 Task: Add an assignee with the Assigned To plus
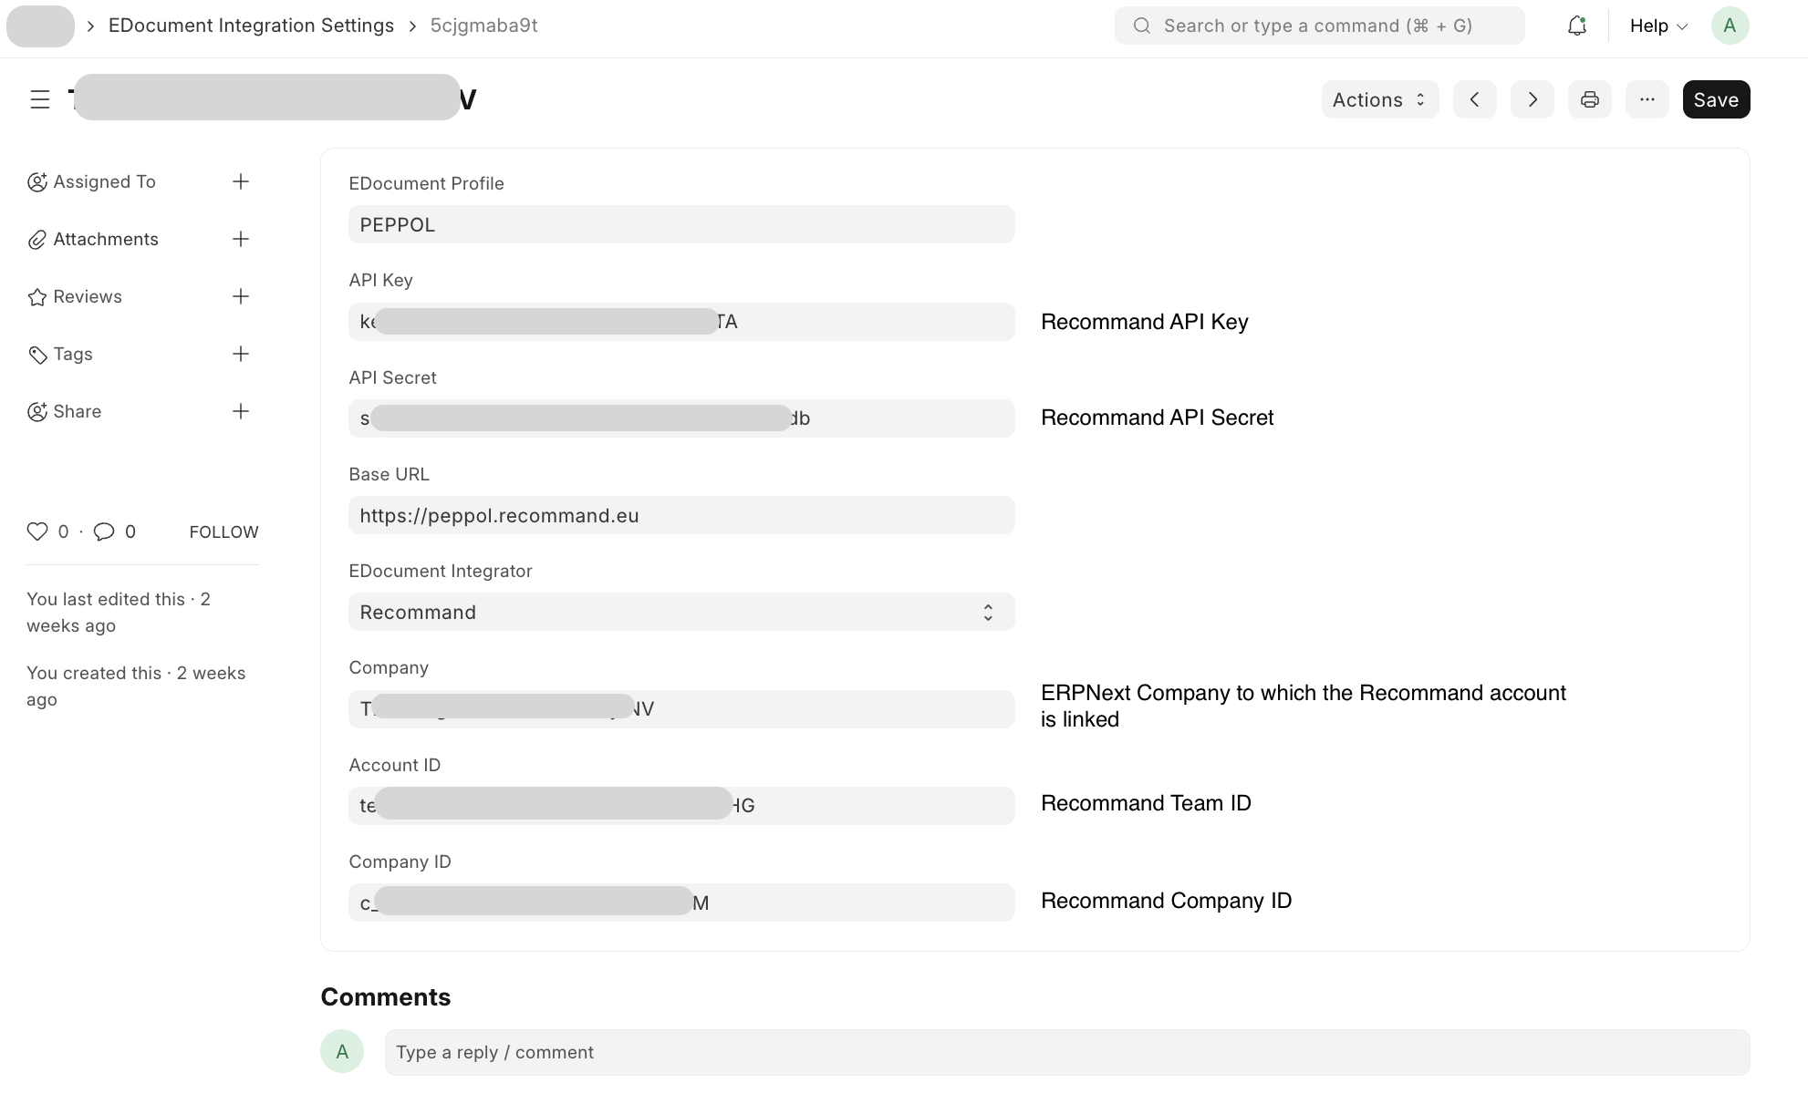[x=240, y=181]
